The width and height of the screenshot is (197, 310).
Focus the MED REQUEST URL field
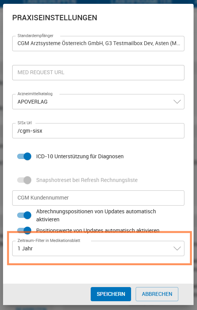[x=98, y=73]
